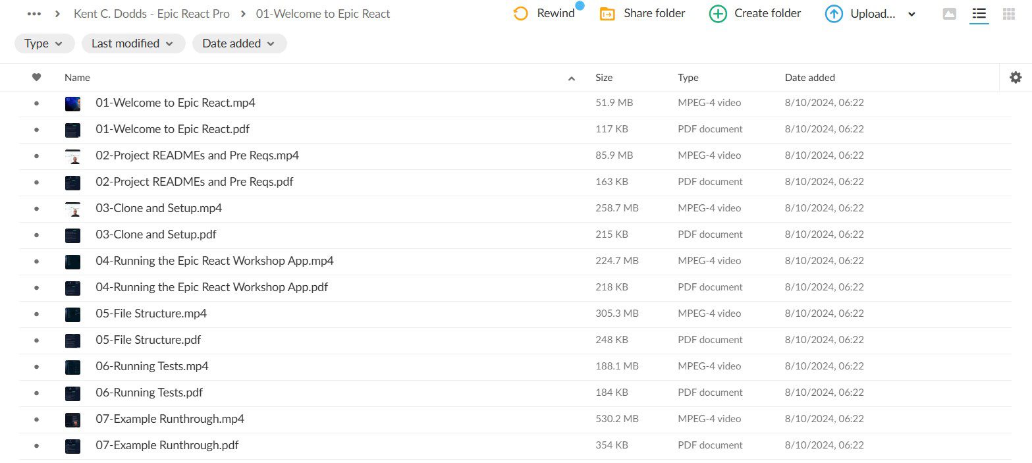Select file name 03-Clone and Setup.mp4
This screenshot has height=463, width=1032.
coord(159,208)
